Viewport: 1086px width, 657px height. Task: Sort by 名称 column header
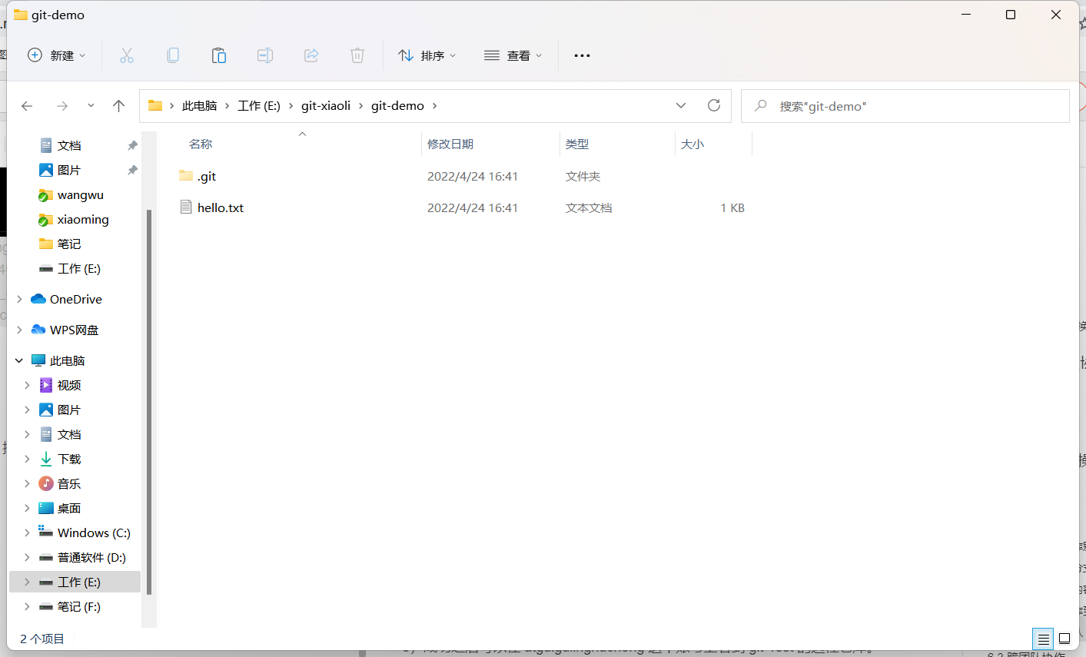tap(201, 144)
